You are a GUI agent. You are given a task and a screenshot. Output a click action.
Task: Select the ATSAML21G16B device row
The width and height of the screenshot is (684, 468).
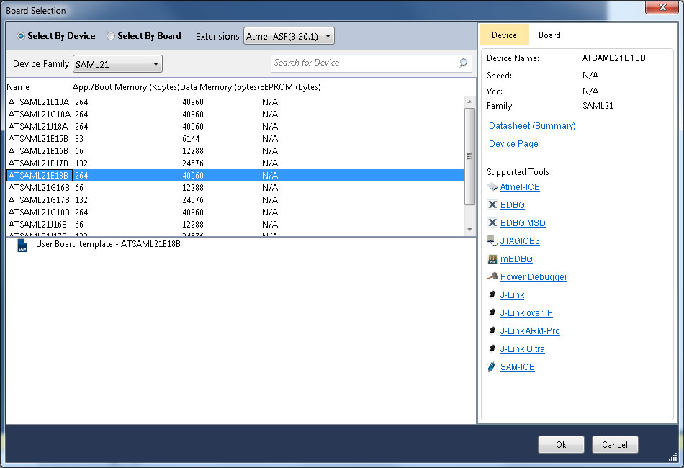pos(235,187)
